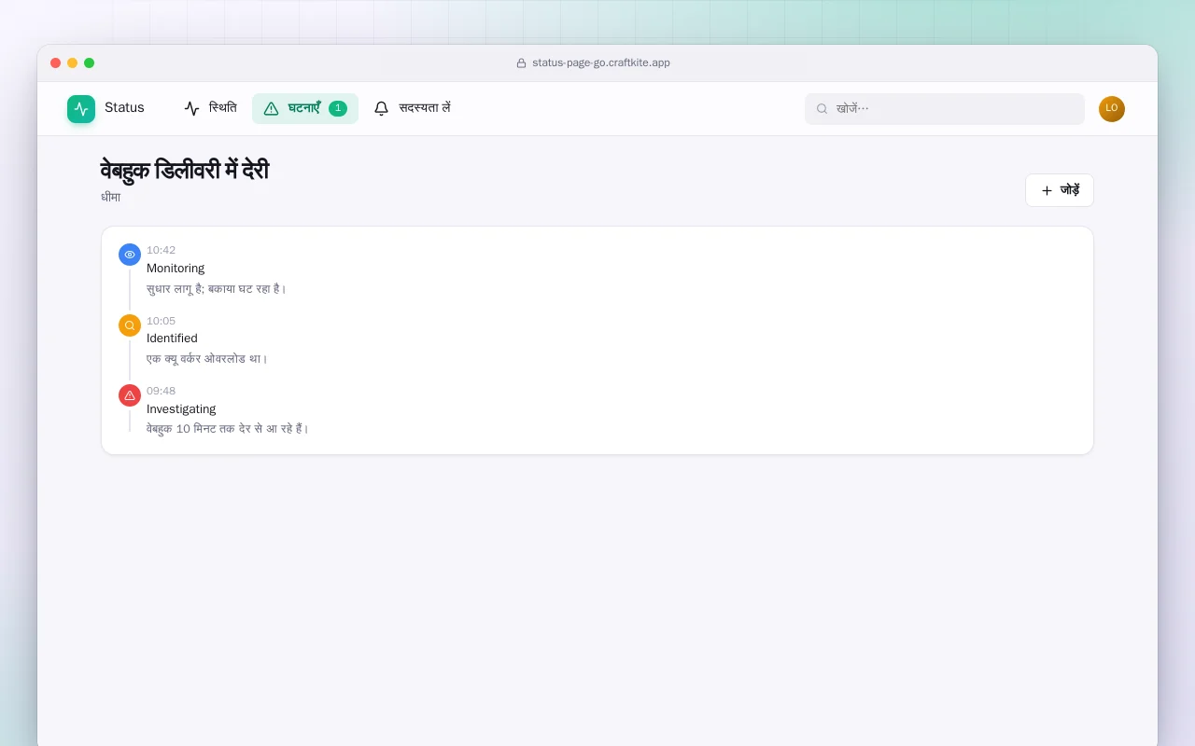Click the warning triangle in घटनाएँ tab
The width and height of the screenshot is (1195, 746).
[x=271, y=109]
